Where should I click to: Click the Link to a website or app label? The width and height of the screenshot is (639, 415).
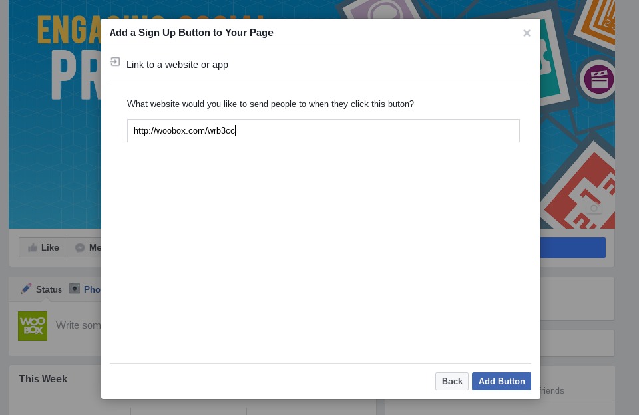[x=177, y=65]
